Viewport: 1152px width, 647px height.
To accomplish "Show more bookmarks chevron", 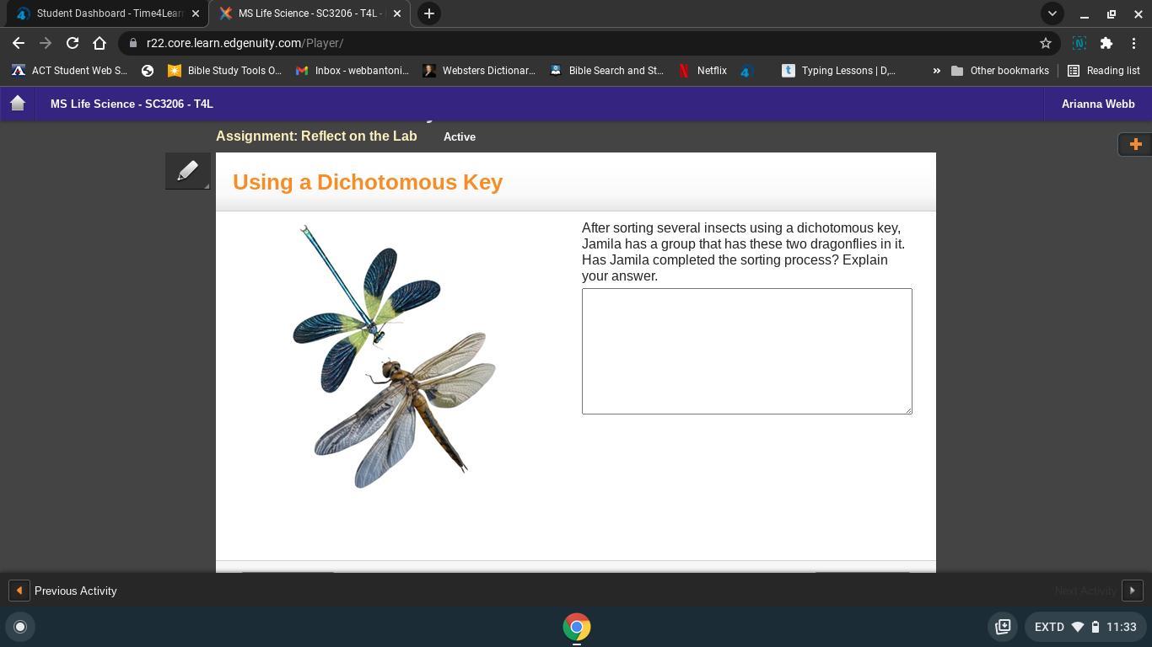I will (x=936, y=71).
